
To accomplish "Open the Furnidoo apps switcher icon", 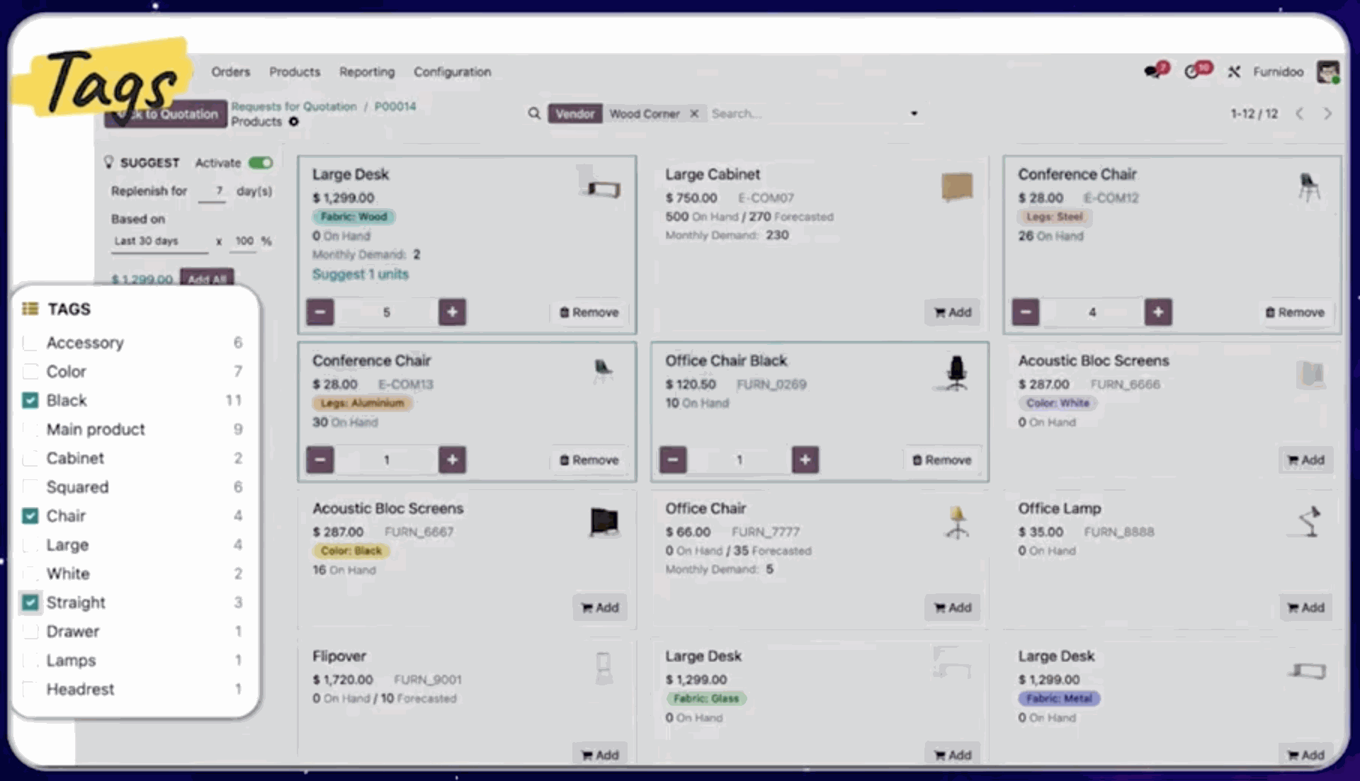I will coord(1235,72).
